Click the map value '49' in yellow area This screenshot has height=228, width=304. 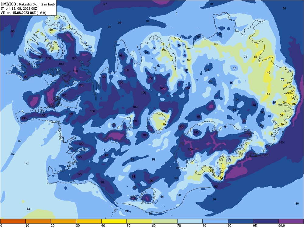coord(268,73)
